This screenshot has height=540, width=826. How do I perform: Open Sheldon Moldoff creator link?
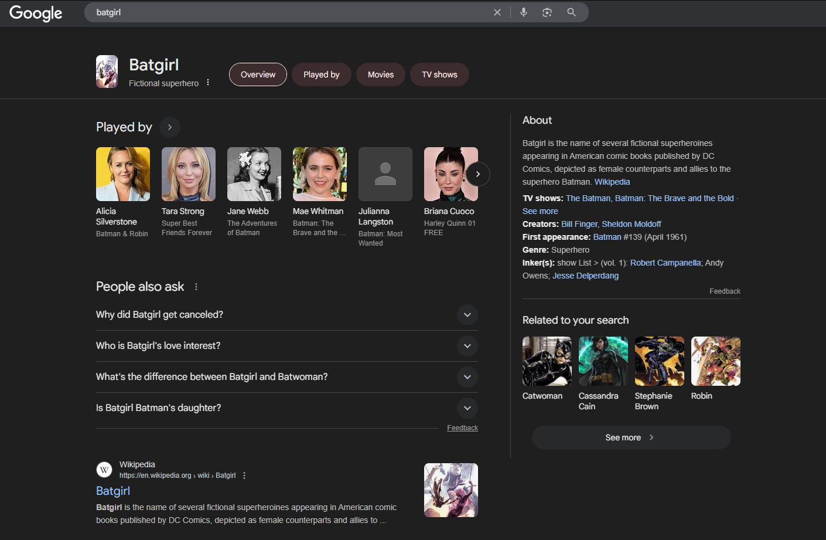(x=632, y=224)
